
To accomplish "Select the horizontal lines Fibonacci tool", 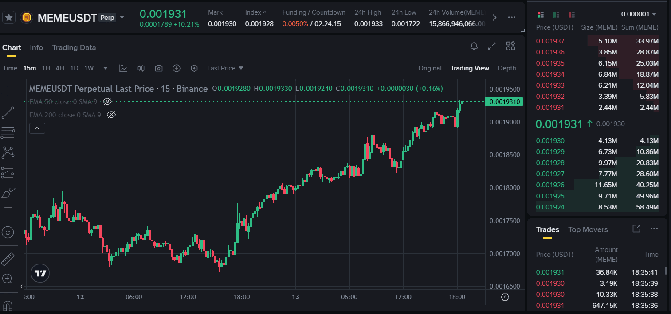I will click(8, 132).
